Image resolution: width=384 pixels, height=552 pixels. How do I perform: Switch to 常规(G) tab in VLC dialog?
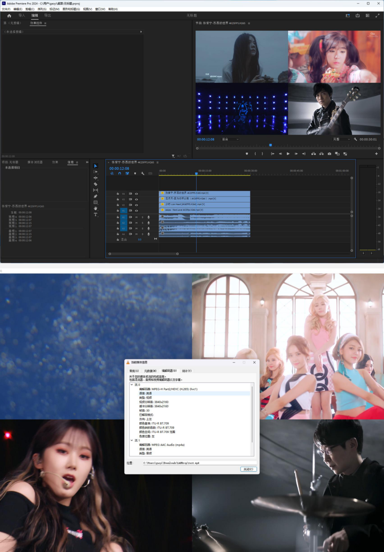tap(134, 371)
